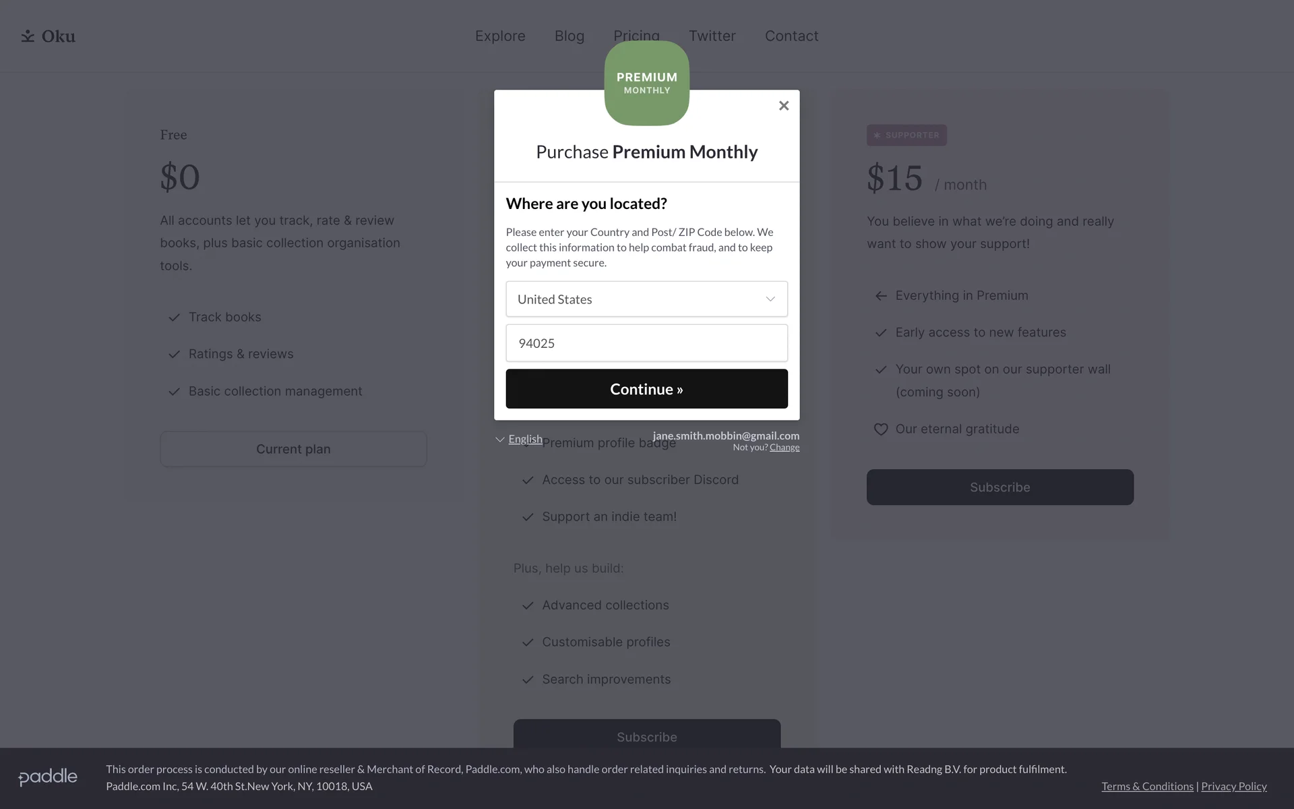The width and height of the screenshot is (1294, 809).
Task: Expand the English language selector
Action: 519,440
